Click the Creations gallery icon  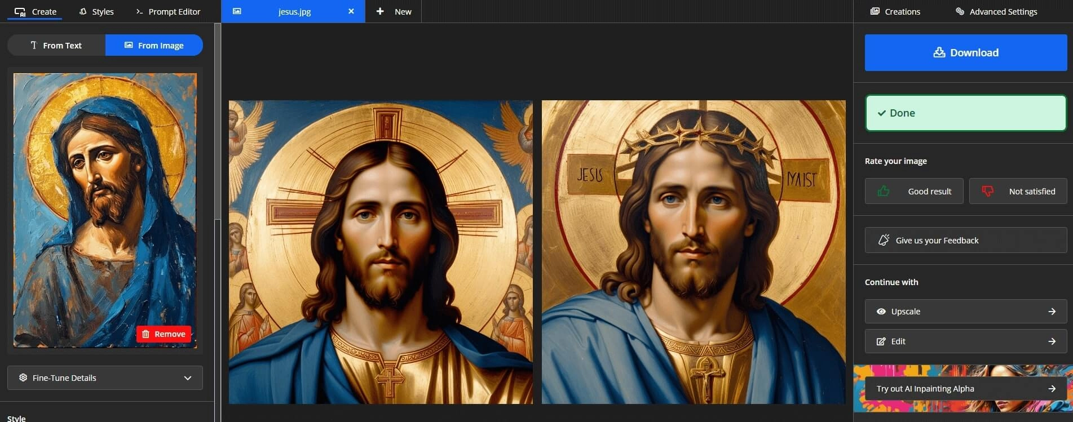[875, 11]
